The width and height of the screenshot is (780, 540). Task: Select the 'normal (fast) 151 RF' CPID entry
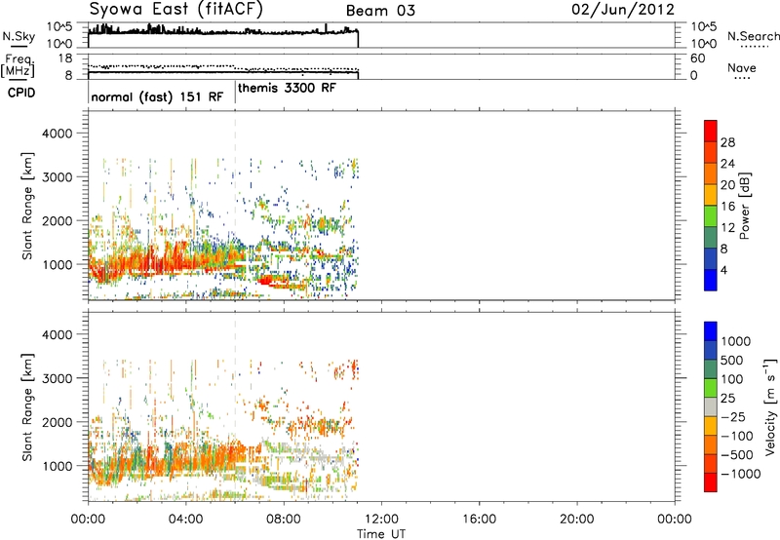(x=157, y=96)
